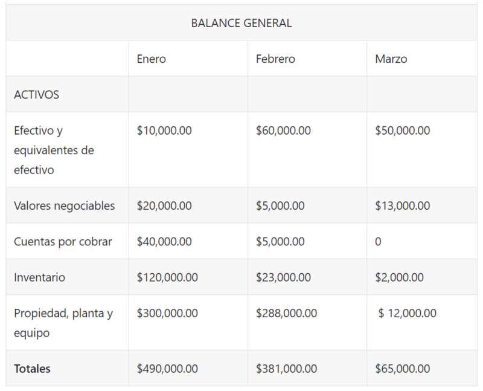Image resolution: width=483 pixels, height=391 pixels.
Task: Click the $65,000.00 Marzo total
Action: (x=402, y=369)
